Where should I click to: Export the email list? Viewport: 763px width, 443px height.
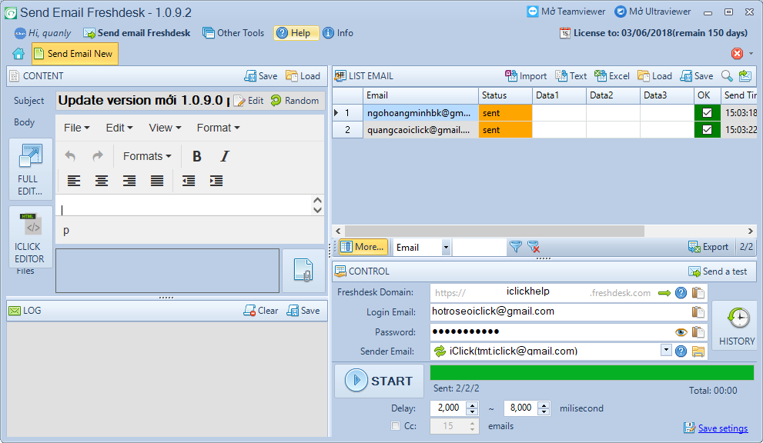(708, 247)
